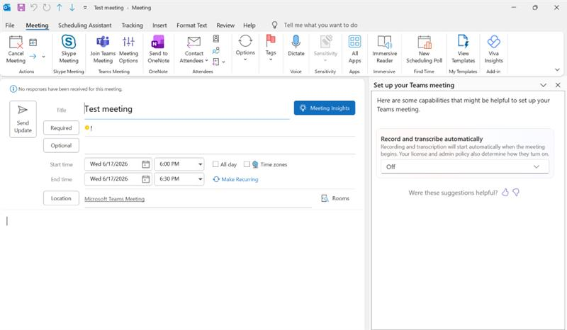Click Cancel Meeting icon
Screen dimensions: 567x330
[16, 50]
